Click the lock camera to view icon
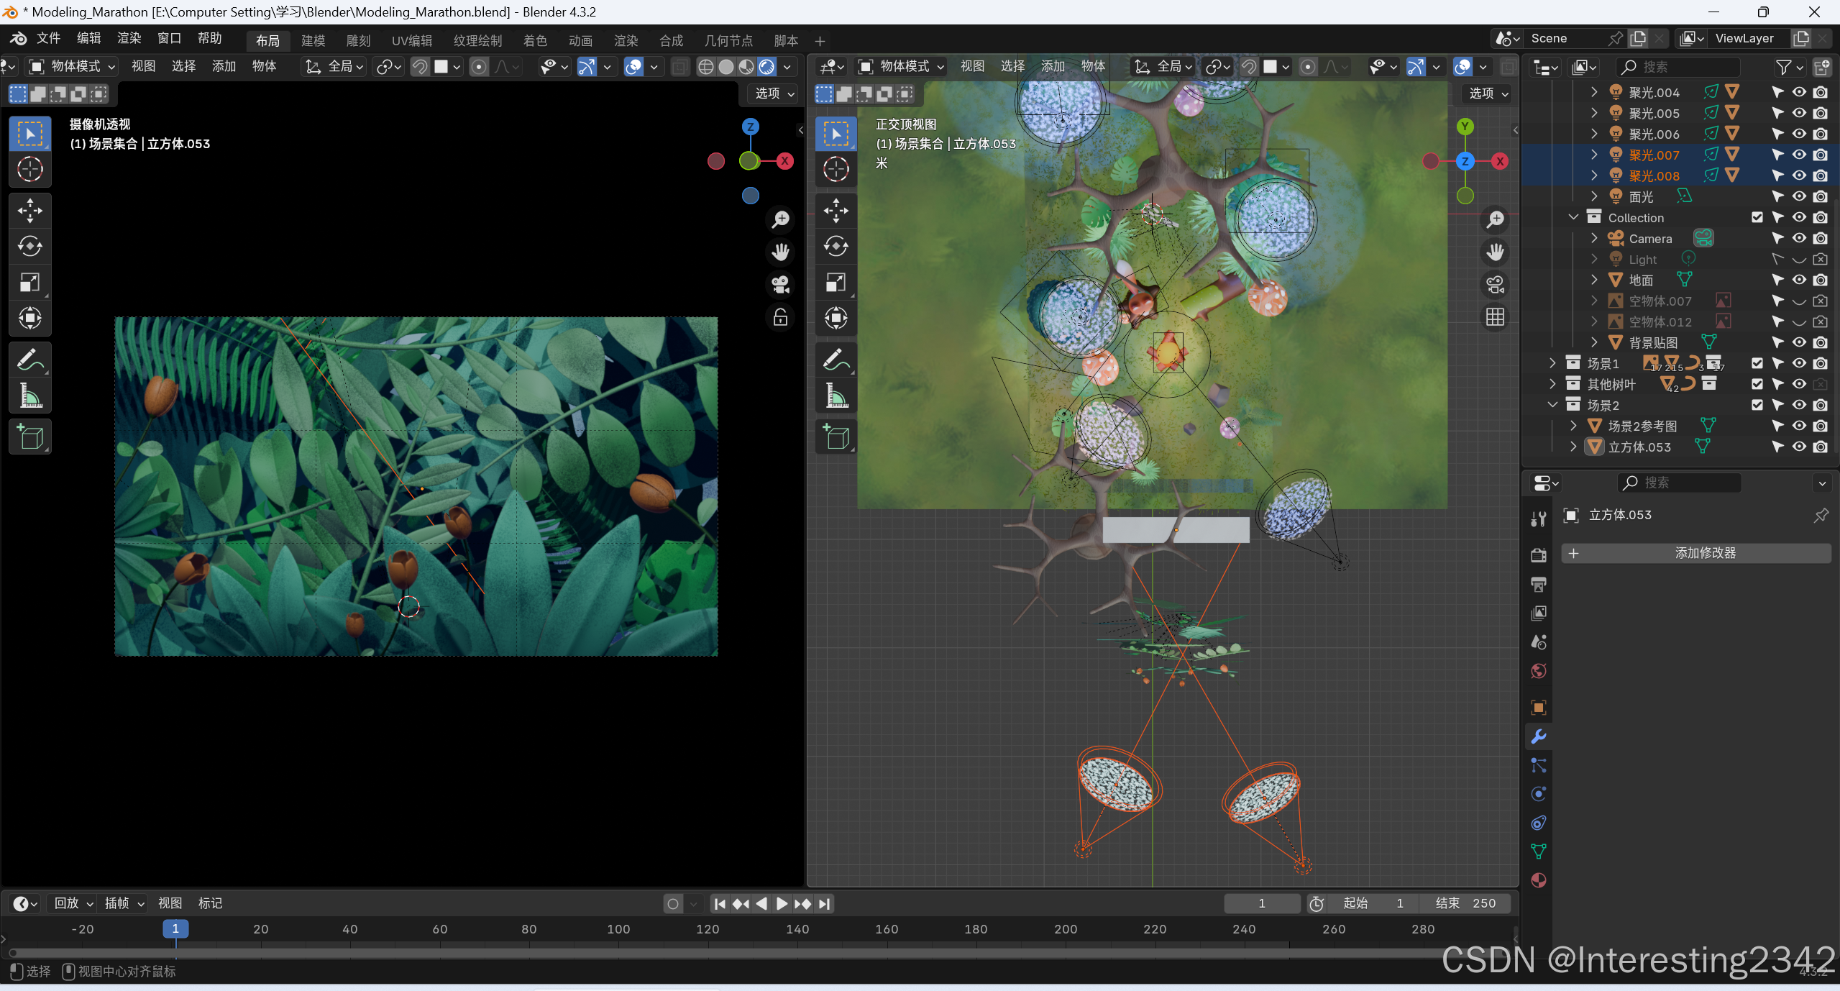The width and height of the screenshot is (1840, 991). pos(780,317)
